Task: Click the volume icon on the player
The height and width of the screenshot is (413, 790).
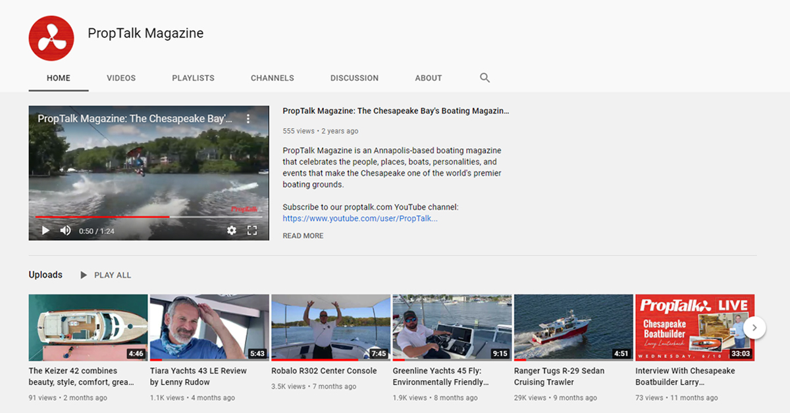Action: (x=65, y=230)
